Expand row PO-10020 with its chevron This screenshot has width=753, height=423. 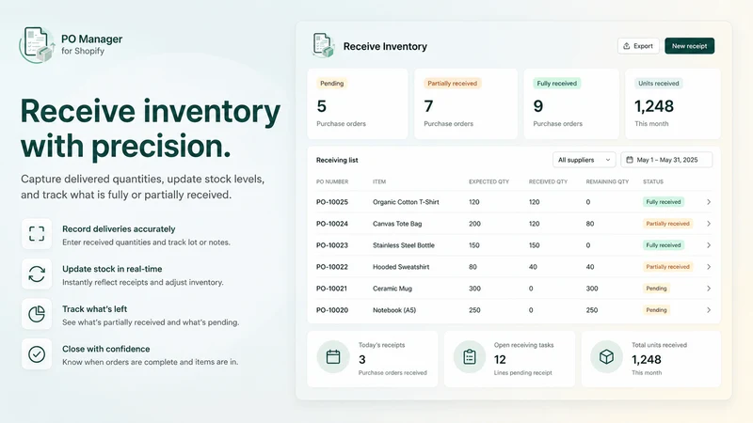pos(709,310)
